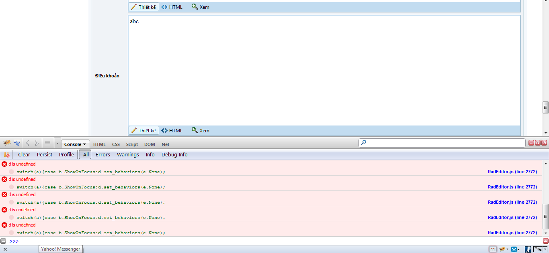The height and width of the screenshot is (253, 549).
Task: Open the Firebug status icon dropdown arrow
Action: (x=507, y=249)
